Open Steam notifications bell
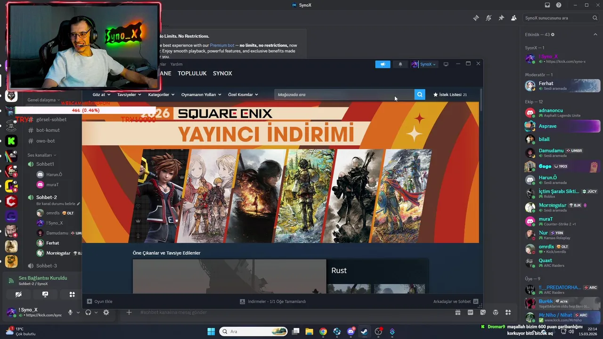 coord(400,64)
